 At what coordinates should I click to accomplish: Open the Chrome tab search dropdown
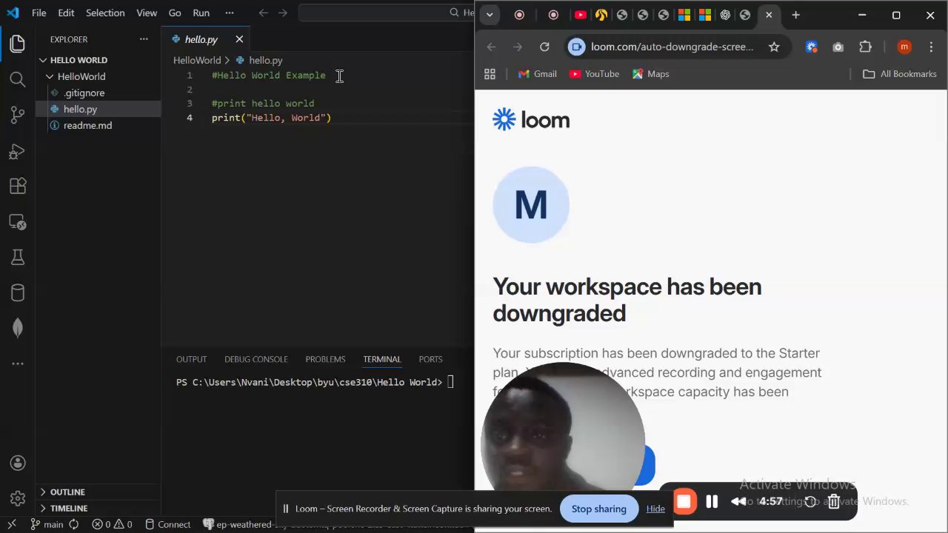[x=490, y=15]
